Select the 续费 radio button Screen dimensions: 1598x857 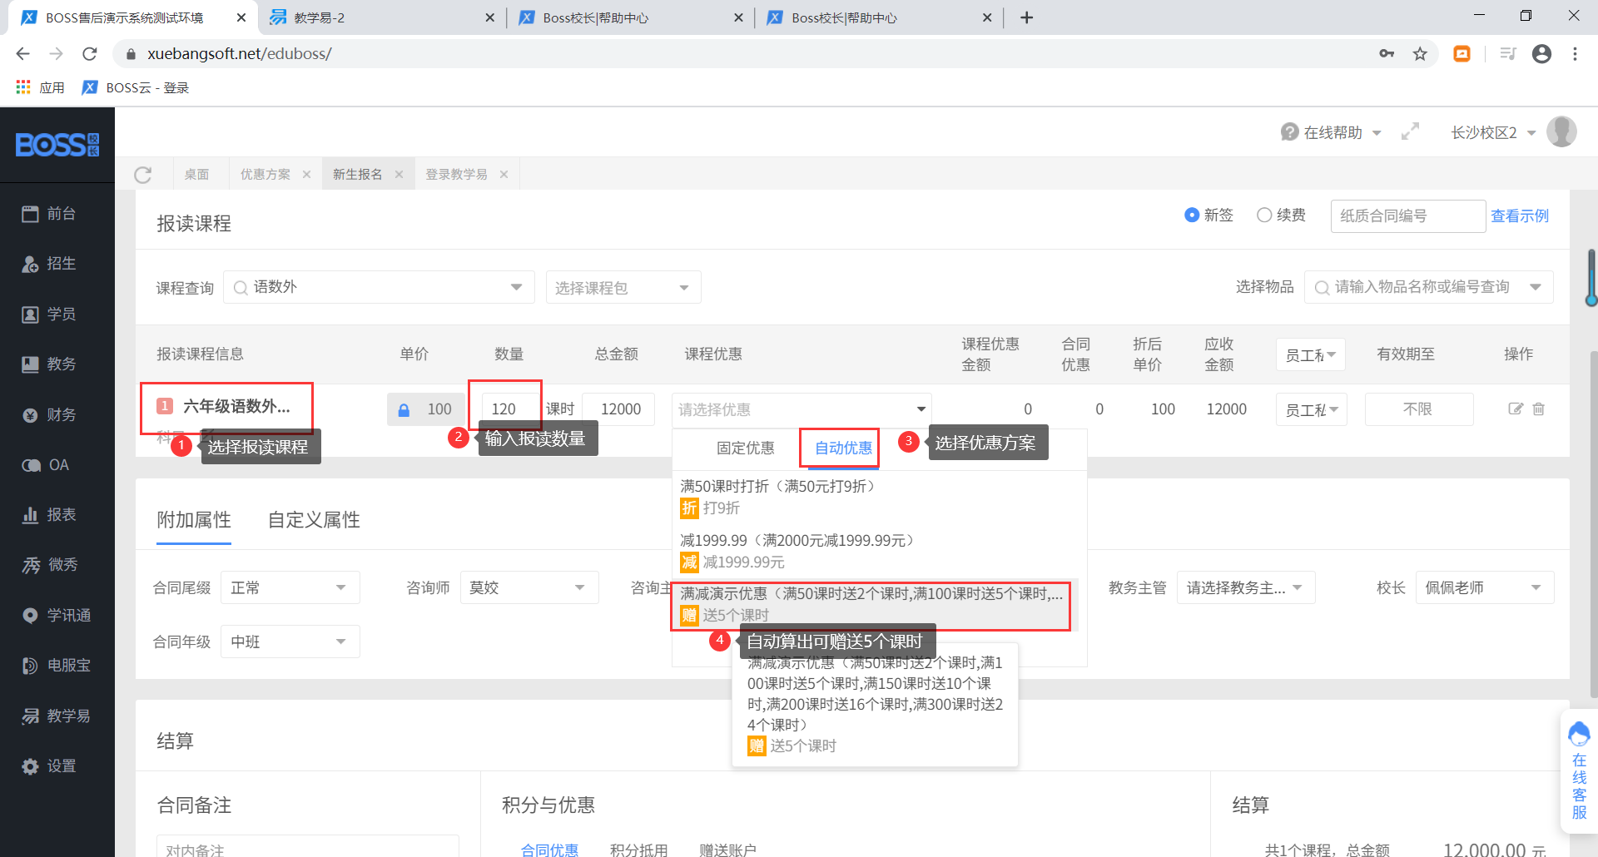(1264, 215)
